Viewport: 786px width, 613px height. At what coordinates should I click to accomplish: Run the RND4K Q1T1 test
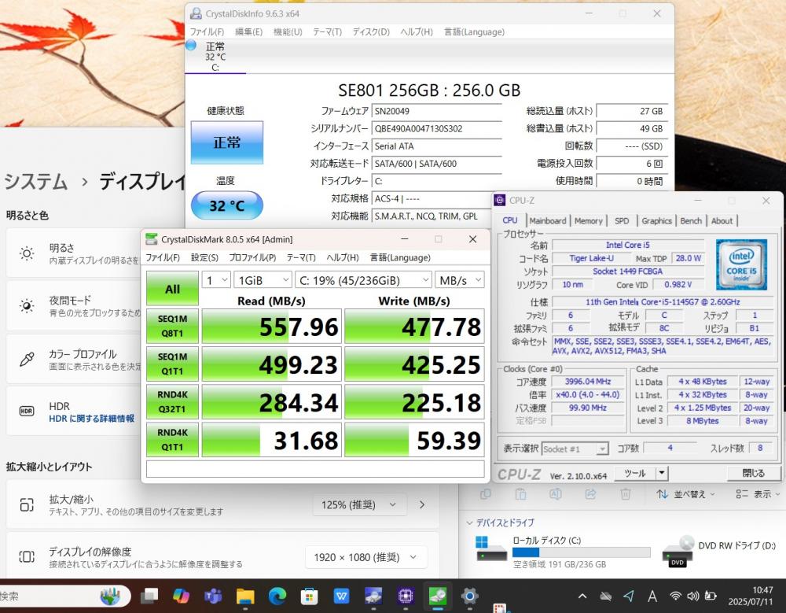[172, 439]
